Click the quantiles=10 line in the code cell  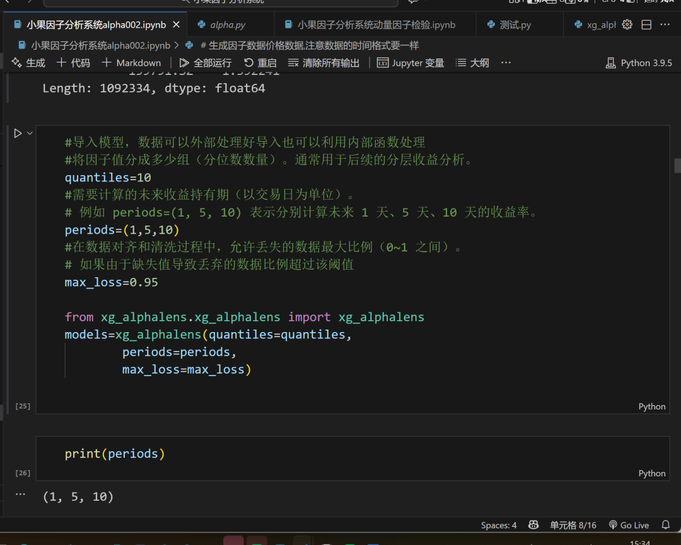(108, 178)
